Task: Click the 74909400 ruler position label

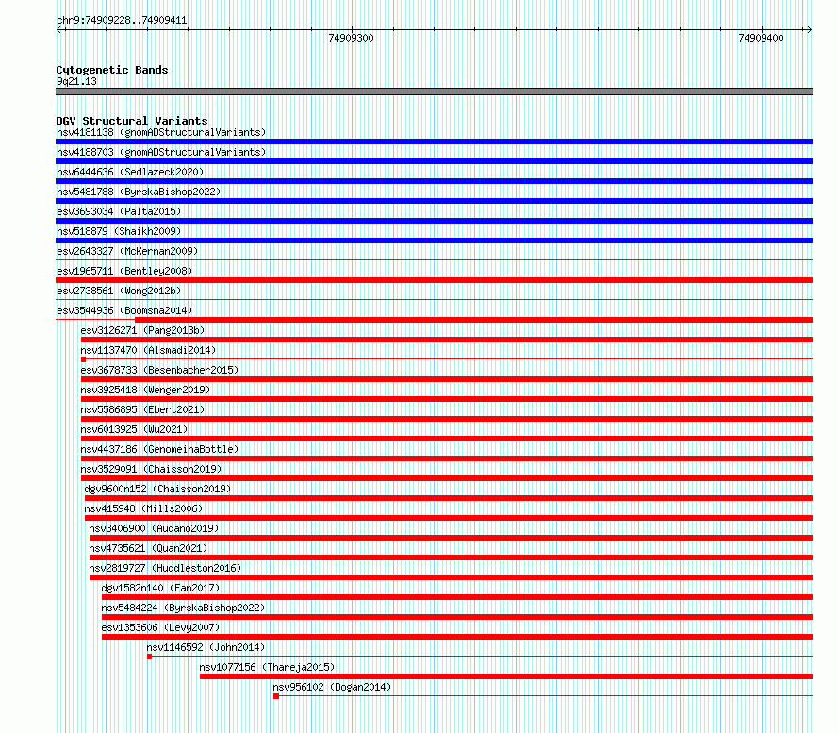Action: (x=761, y=38)
